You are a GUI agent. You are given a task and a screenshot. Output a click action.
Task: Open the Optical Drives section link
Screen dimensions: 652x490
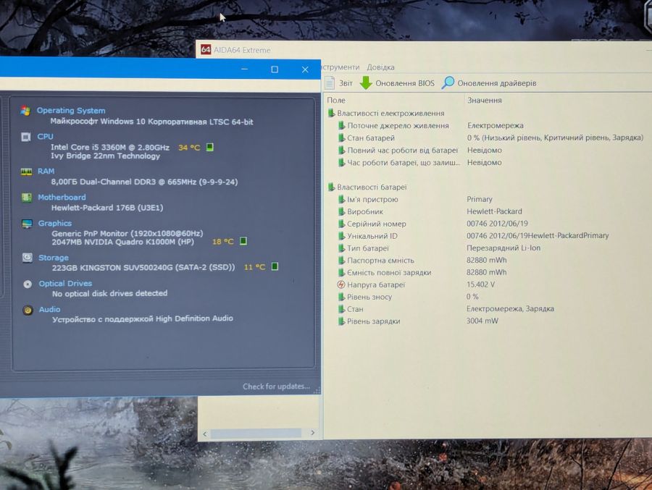(65, 284)
